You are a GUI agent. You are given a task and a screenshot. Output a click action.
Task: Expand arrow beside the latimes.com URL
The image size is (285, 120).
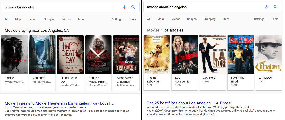[251, 107]
